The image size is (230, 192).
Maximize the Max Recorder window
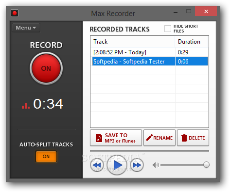pos(189,11)
